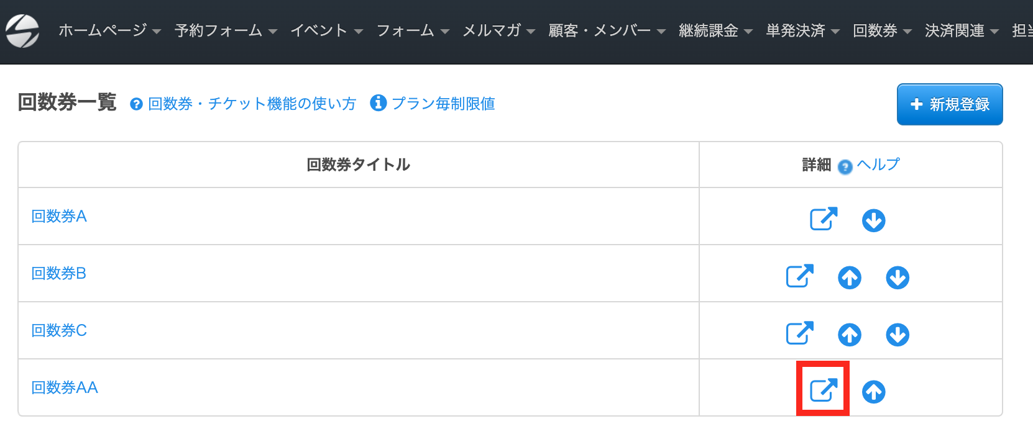This screenshot has height=447, width=1033.
Task: Move 回数券C up with the arrow icon
Action: tap(849, 335)
